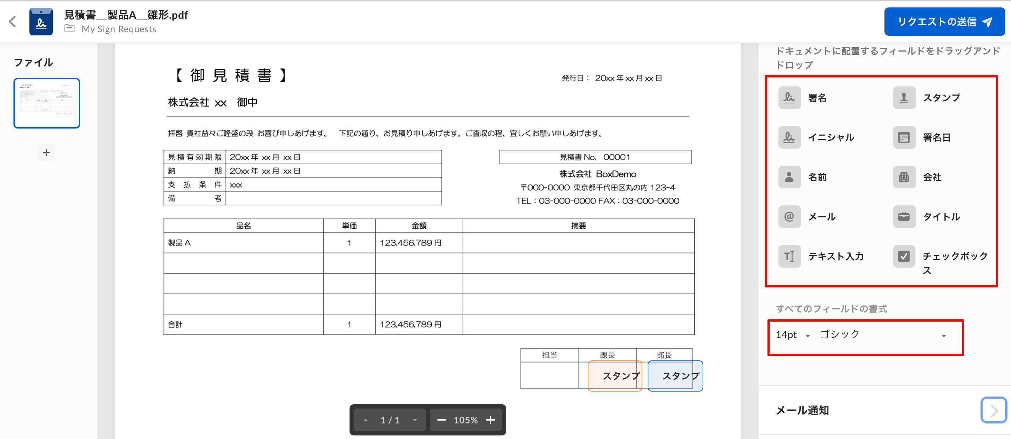Select the テキスト入力 text input icon

(789, 256)
